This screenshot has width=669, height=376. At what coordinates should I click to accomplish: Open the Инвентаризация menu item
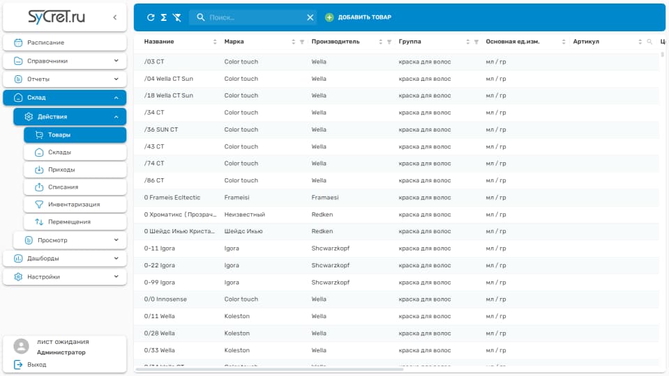75,205
